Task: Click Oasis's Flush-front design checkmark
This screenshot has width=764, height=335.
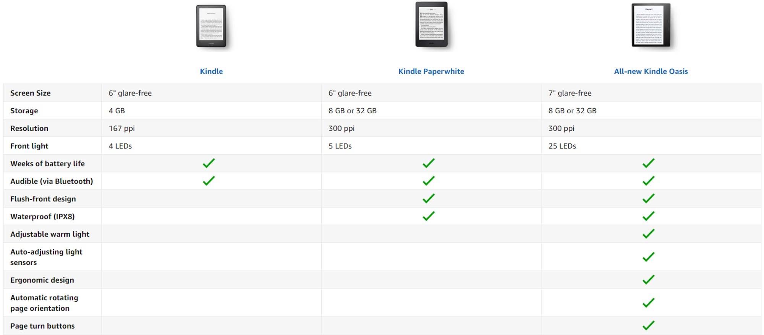Action: [x=649, y=198]
